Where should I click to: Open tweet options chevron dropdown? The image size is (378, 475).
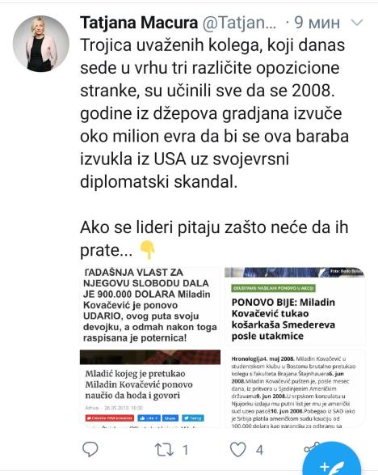coord(357,23)
